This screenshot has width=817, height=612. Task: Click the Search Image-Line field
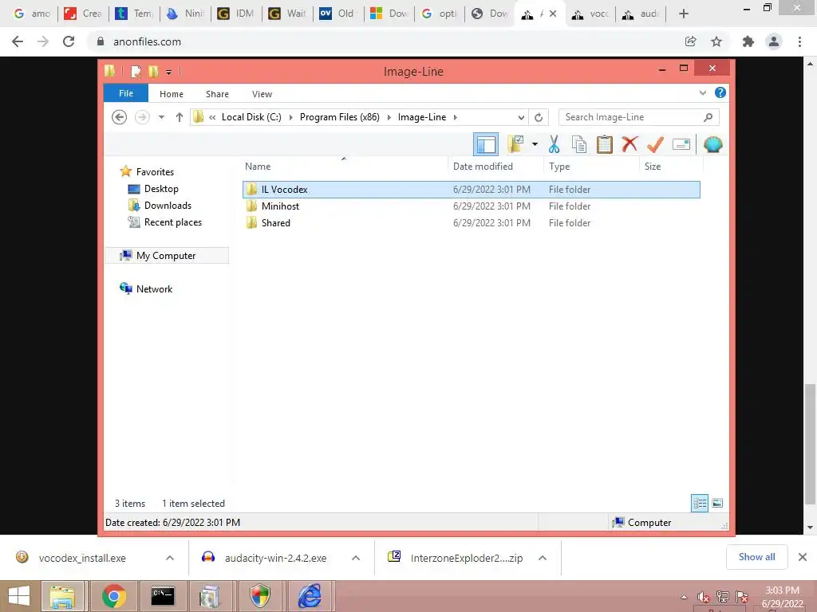click(x=639, y=117)
